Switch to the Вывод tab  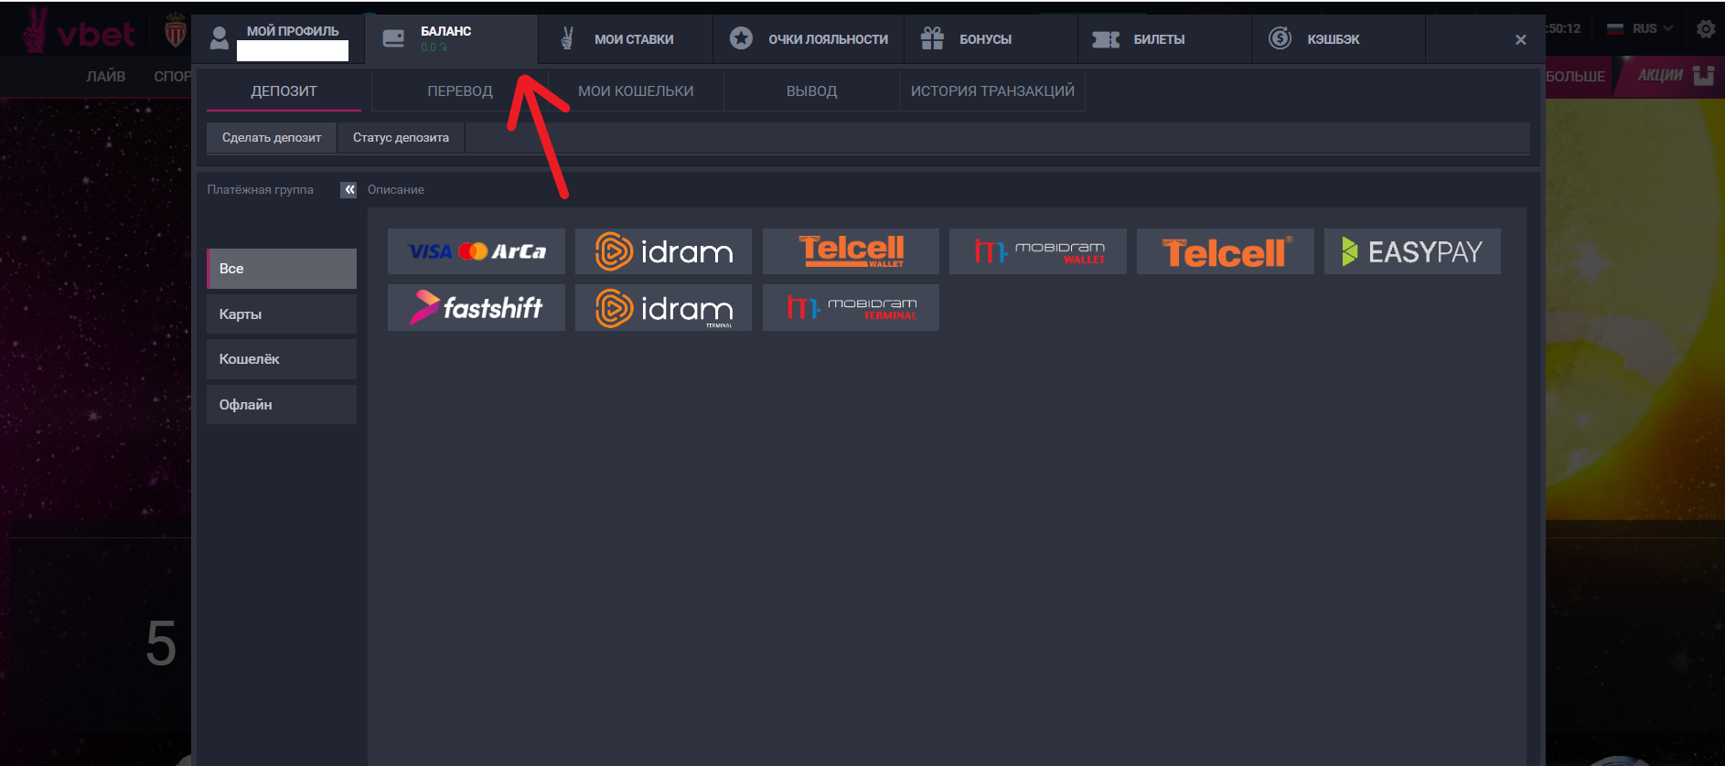click(812, 91)
